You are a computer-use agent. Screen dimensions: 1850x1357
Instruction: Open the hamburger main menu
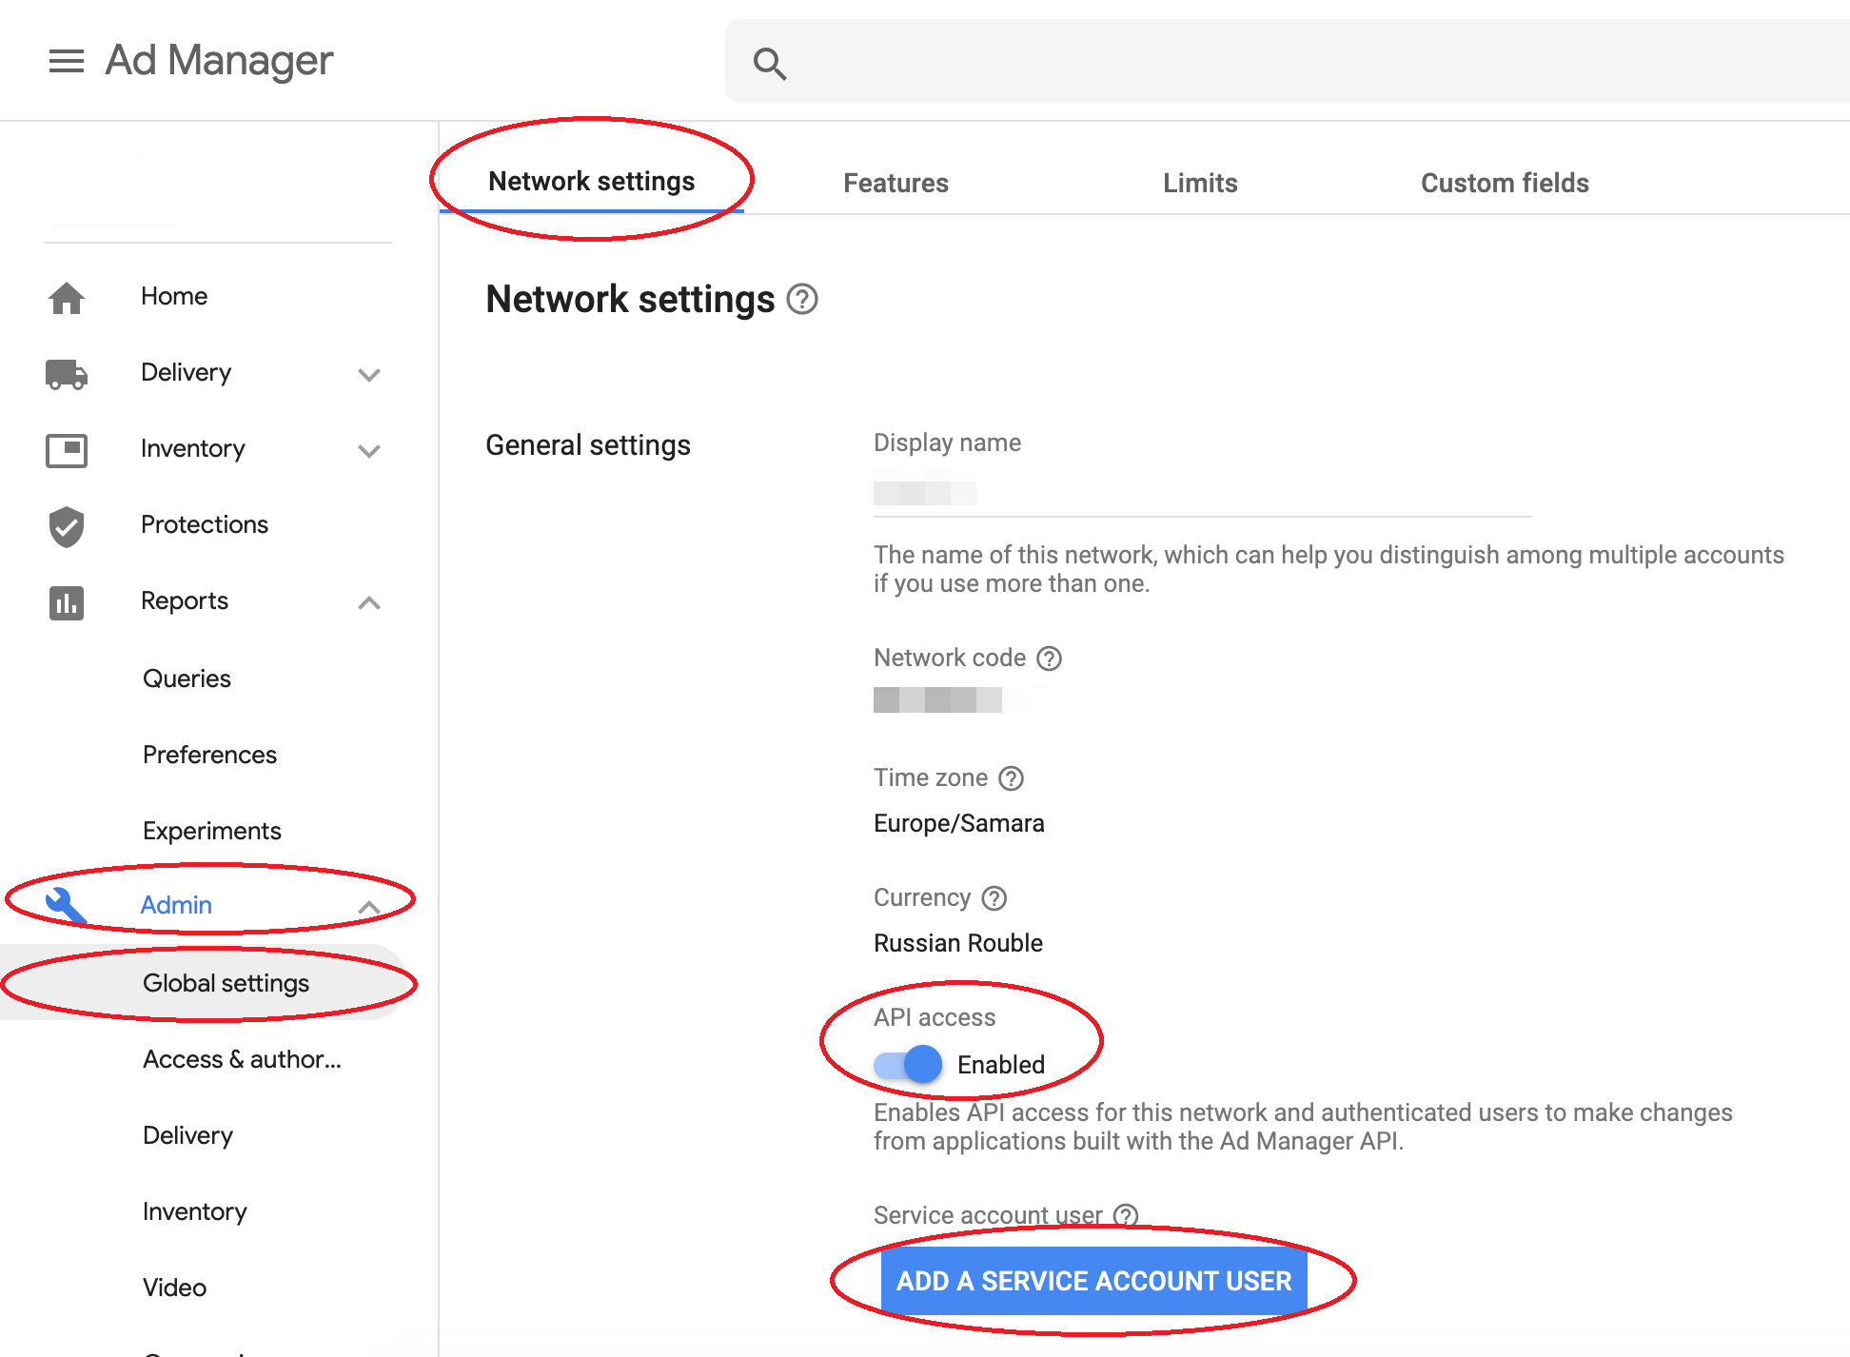tap(67, 61)
